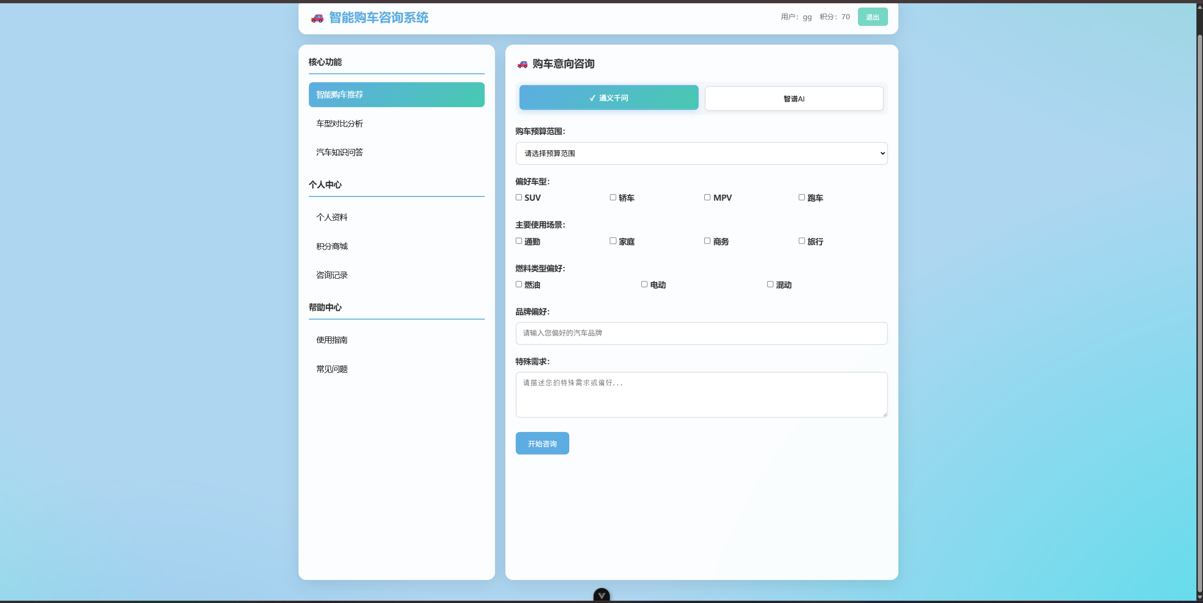Click the car logo in the header
The image size is (1203, 603).
(316, 18)
